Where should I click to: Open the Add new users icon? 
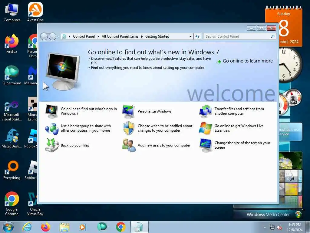(x=129, y=145)
